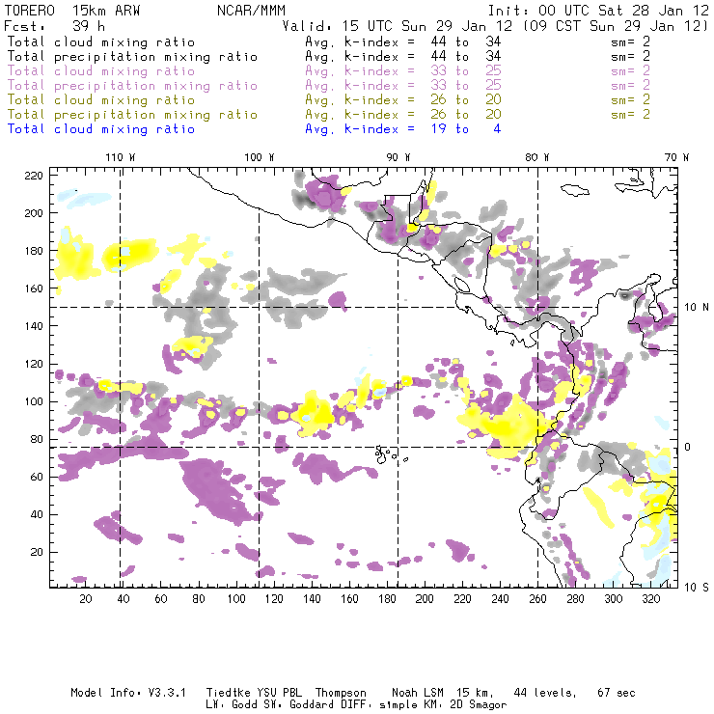The image size is (714, 714).
Task: Select '260' on the bottom horizontal axis
Action: pyautogui.click(x=537, y=599)
